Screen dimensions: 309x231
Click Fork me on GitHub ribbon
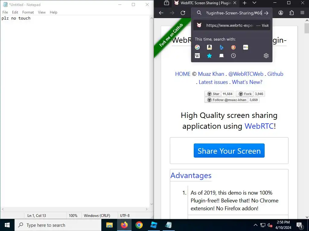click(x=171, y=35)
